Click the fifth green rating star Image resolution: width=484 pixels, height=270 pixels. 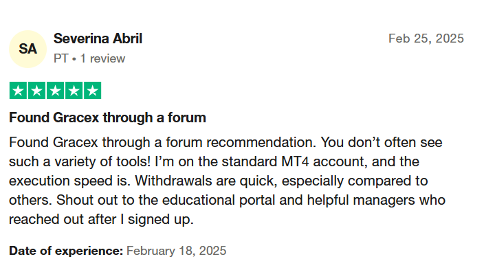92,91
